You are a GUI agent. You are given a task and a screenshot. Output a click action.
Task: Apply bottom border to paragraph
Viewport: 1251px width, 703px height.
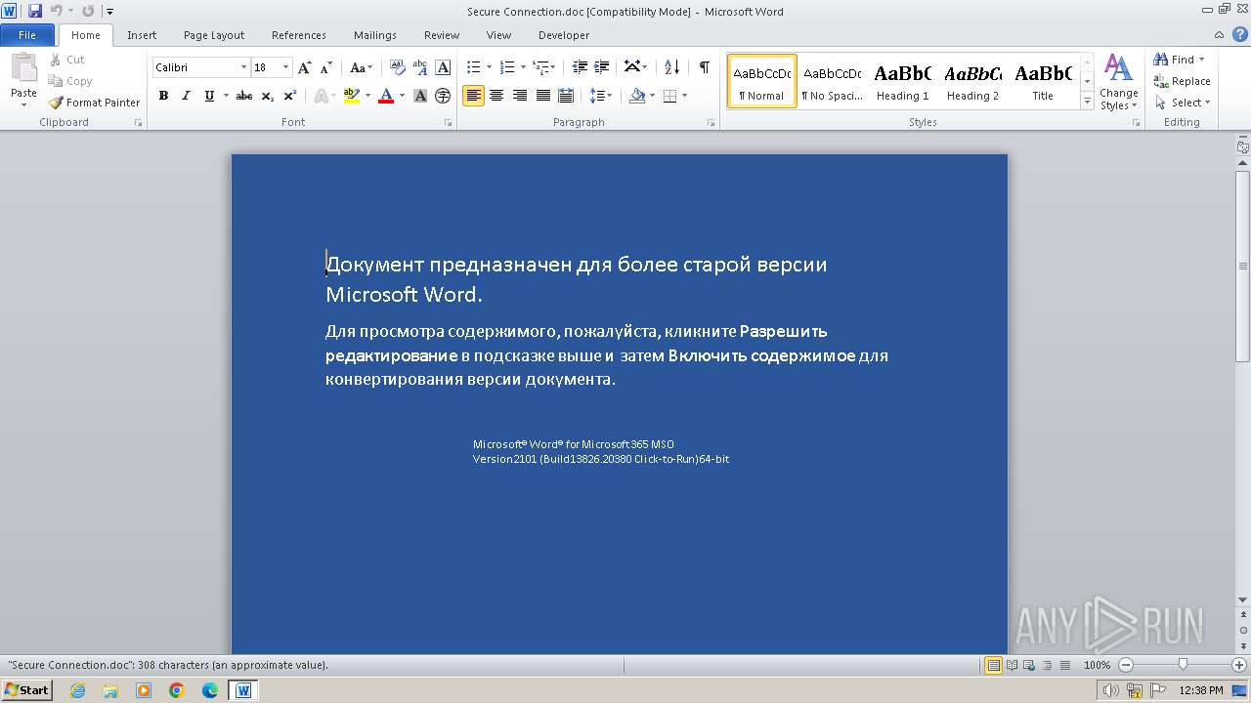click(669, 96)
